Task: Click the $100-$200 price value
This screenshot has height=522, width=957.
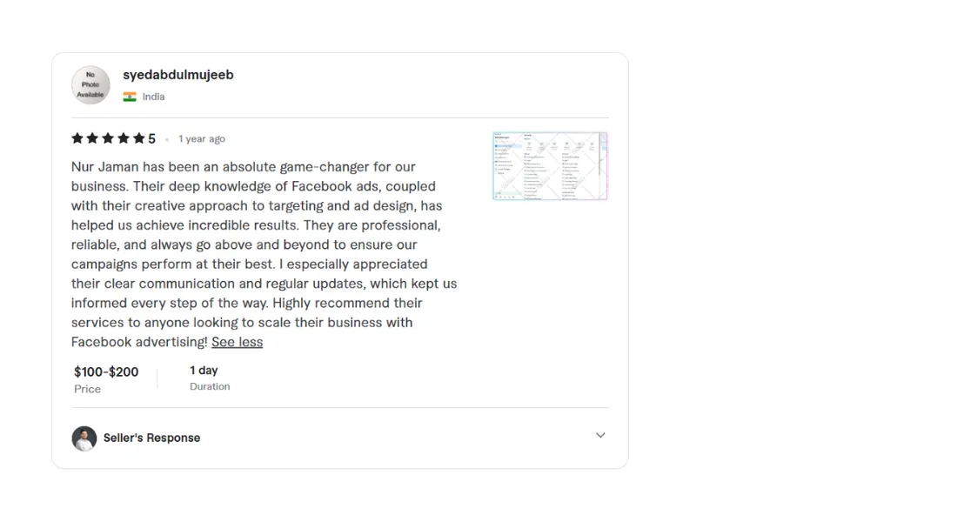Action: (x=106, y=371)
